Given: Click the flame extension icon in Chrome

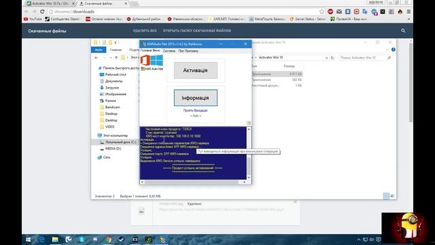Looking at the screenshot, I should tap(400, 12).
